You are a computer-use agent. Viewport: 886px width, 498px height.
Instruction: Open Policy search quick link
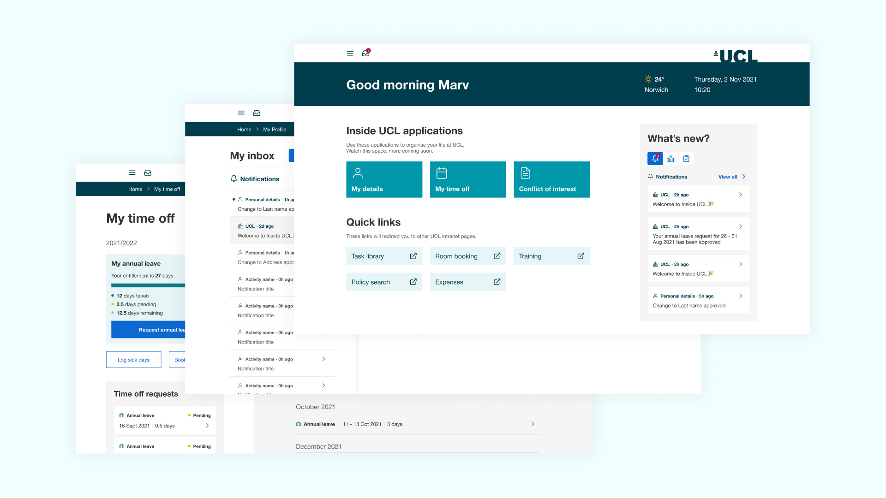[384, 282]
